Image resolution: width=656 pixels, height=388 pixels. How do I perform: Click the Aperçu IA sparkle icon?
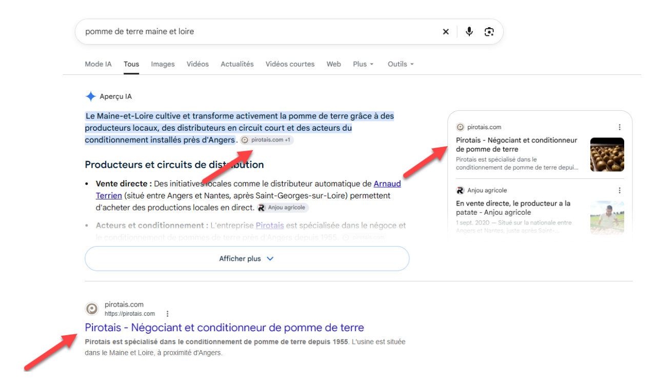pos(91,96)
